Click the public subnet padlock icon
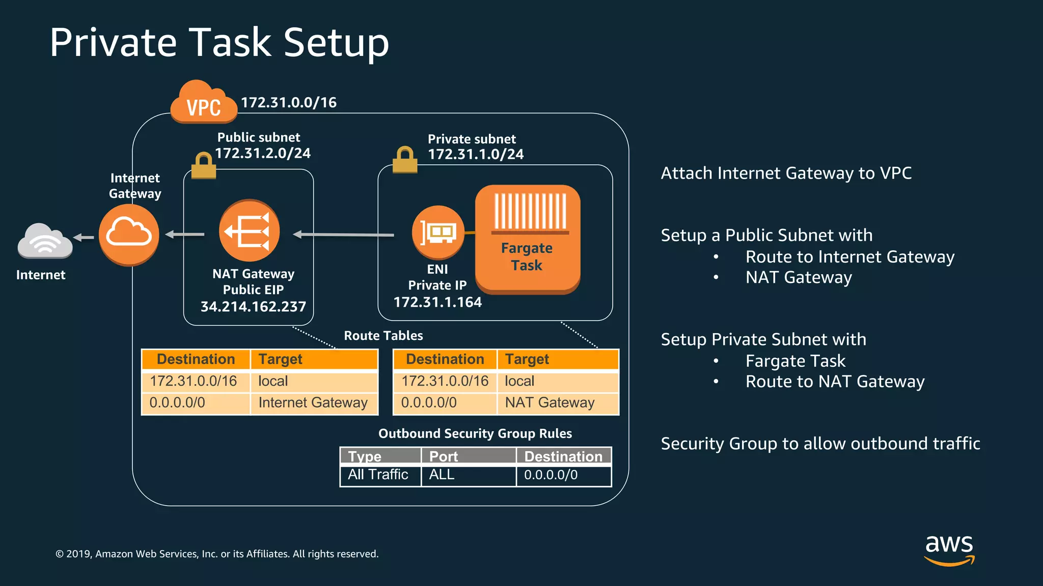This screenshot has width=1043, height=586. (x=204, y=165)
